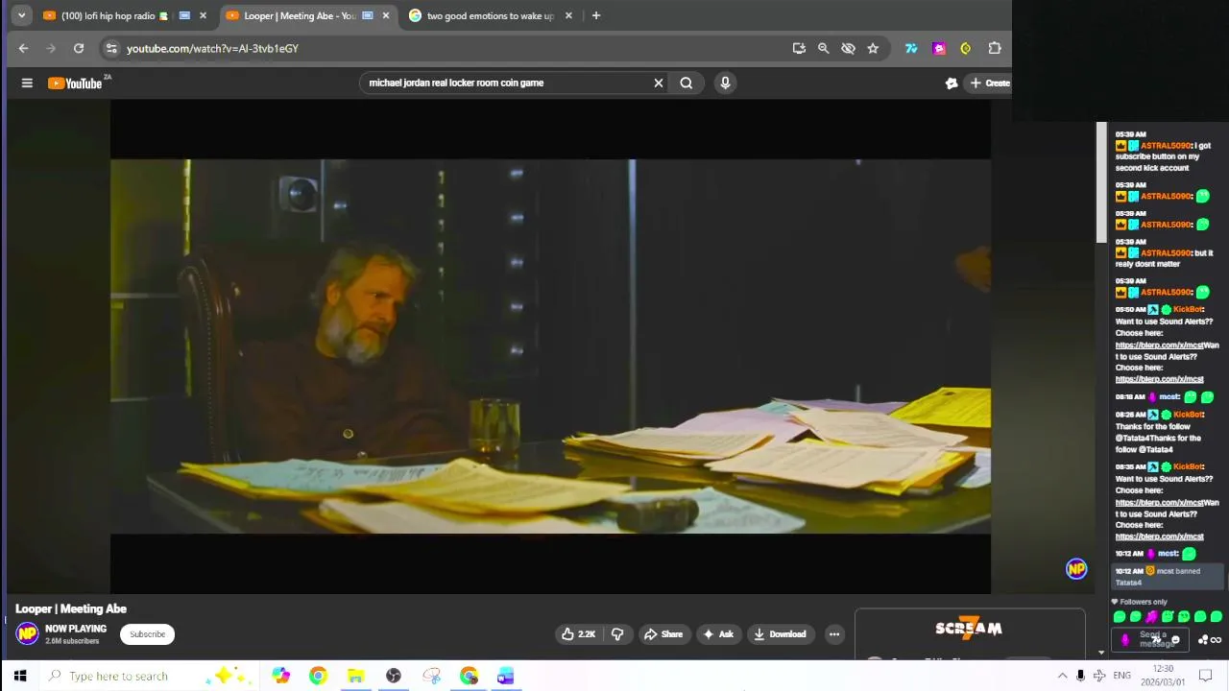Open the yellow circle extension

pos(966,48)
